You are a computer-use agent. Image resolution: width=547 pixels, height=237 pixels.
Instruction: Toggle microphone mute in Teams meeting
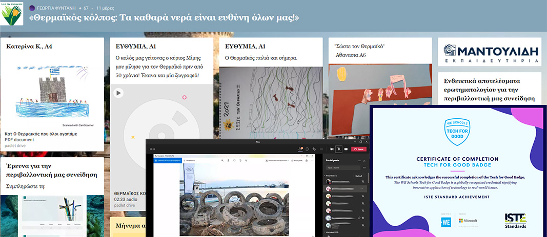[x=339, y=149]
